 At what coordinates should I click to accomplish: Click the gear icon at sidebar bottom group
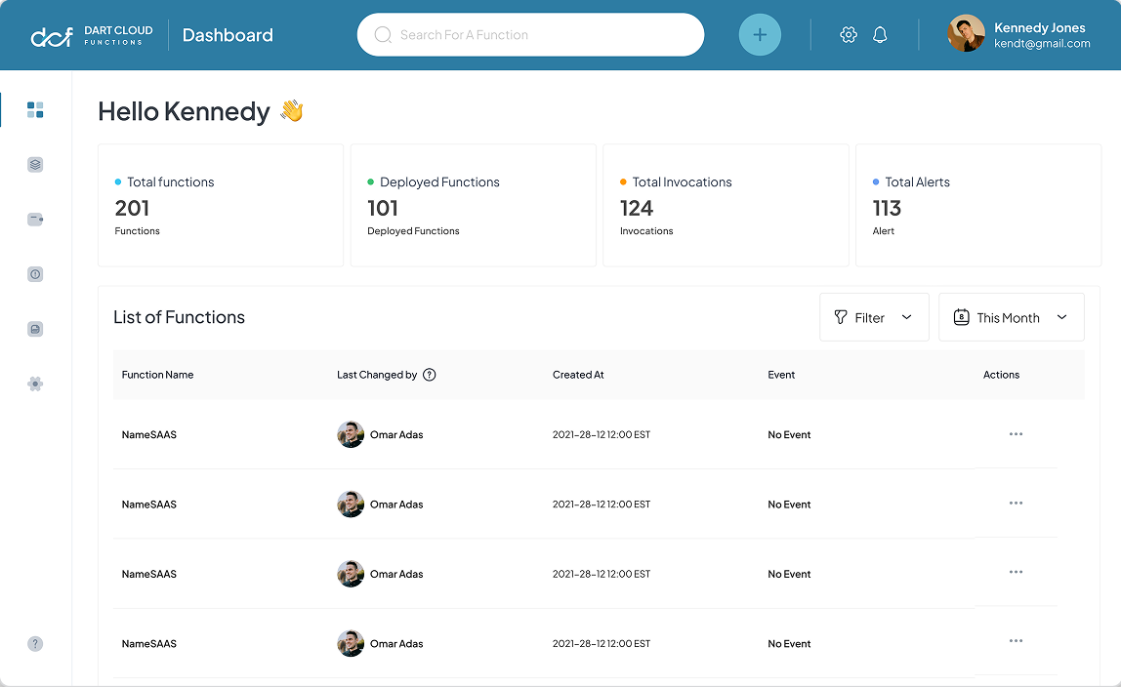(x=35, y=384)
